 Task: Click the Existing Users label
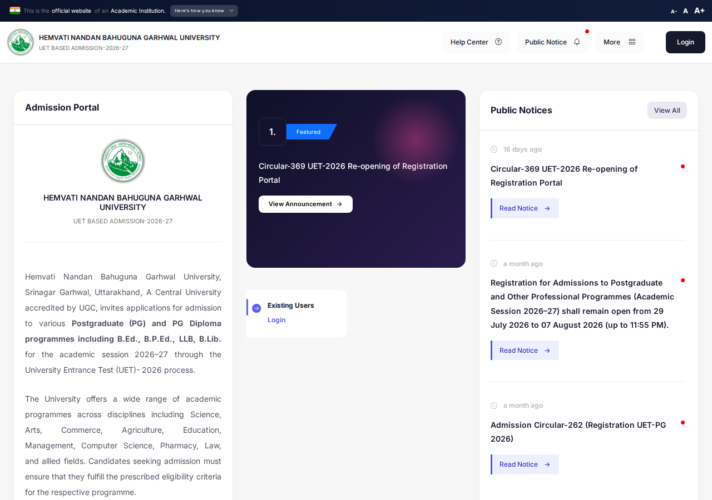[291, 306]
